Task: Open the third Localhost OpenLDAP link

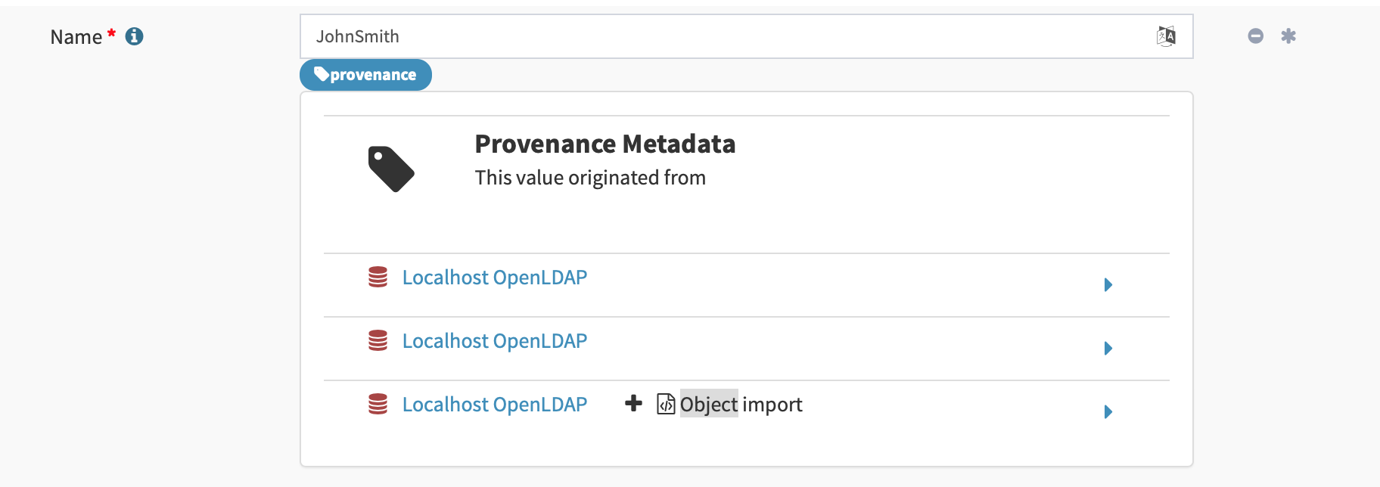Action: tap(495, 405)
